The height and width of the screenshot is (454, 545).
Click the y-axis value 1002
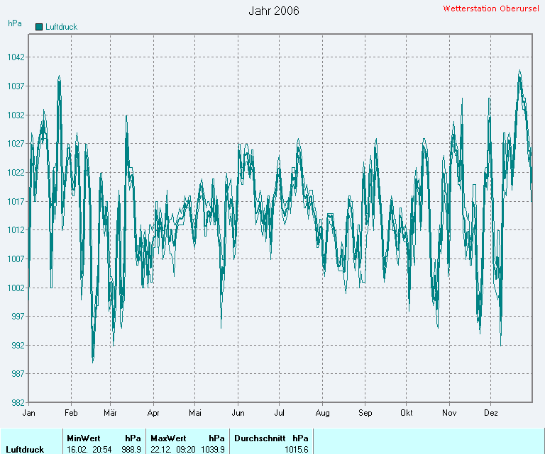click(16, 288)
